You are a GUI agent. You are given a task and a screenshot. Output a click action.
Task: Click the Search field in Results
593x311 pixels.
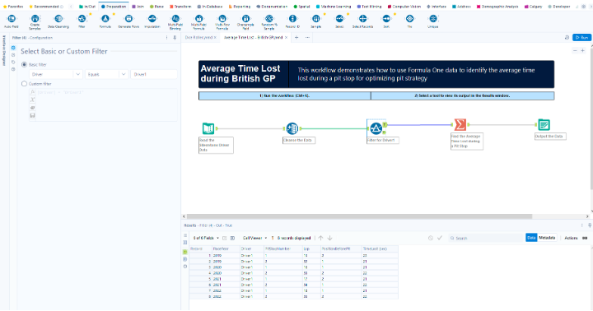(486, 238)
